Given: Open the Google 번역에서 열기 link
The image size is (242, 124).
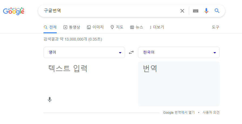Looking at the screenshot, I should (179, 113).
